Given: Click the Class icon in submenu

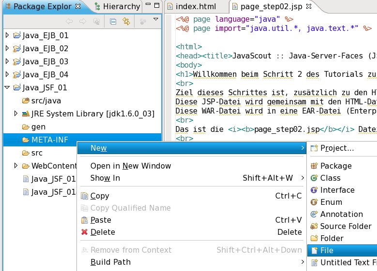Looking at the screenshot, I should (314, 178).
